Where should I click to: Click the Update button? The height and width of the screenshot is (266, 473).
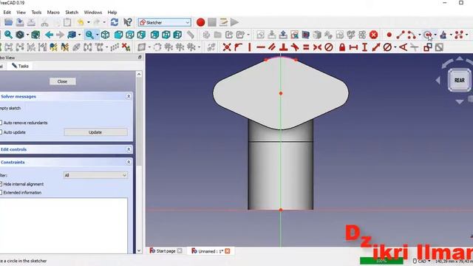point(95,132)
